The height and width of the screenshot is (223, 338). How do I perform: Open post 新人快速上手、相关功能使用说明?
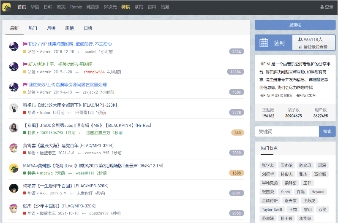[x=60, y=64]
